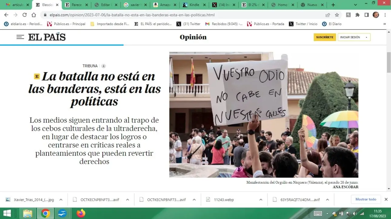Screen dimensions: 391x219
Task: Go to the EL PAÍS homepage logo
Action: point(47,37)
